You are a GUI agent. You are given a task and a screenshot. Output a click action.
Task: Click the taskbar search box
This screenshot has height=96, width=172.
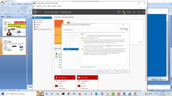pos(21,94)
